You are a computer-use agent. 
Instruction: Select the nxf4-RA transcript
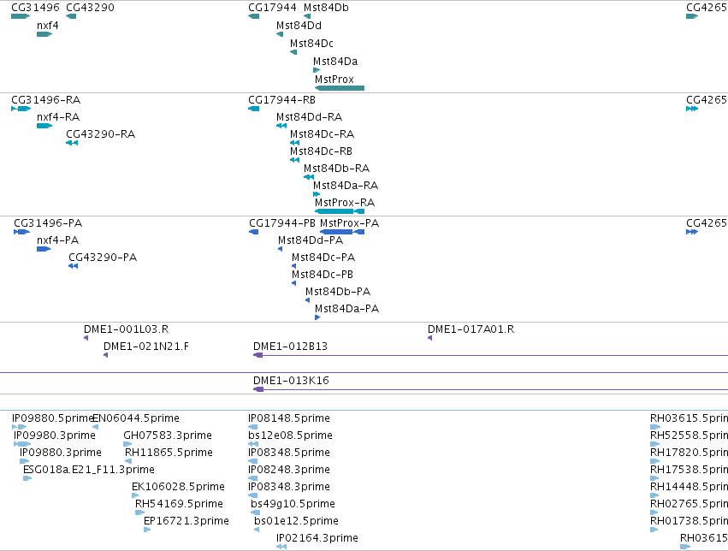[x=44, y=126]
